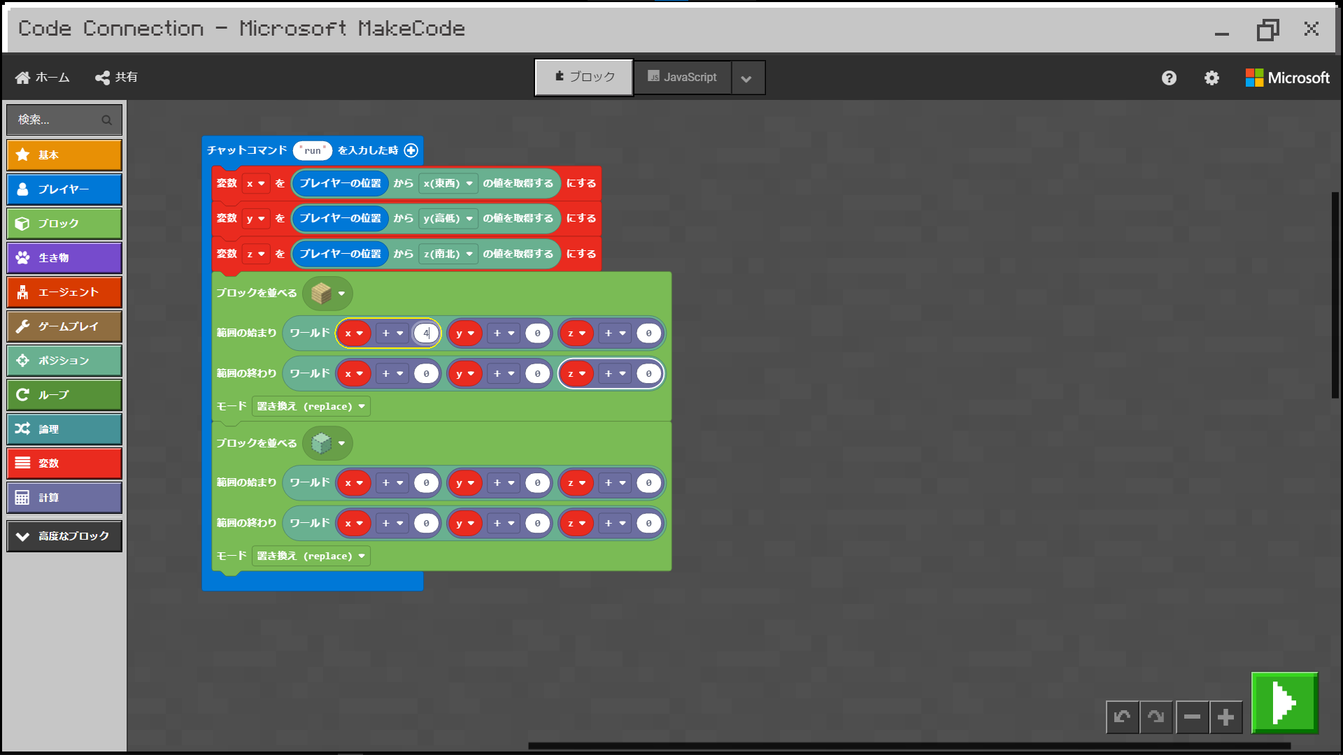Open the y(高低) axis dropdown
This screenshot has height=755, width=1343.
coord(448,219)
